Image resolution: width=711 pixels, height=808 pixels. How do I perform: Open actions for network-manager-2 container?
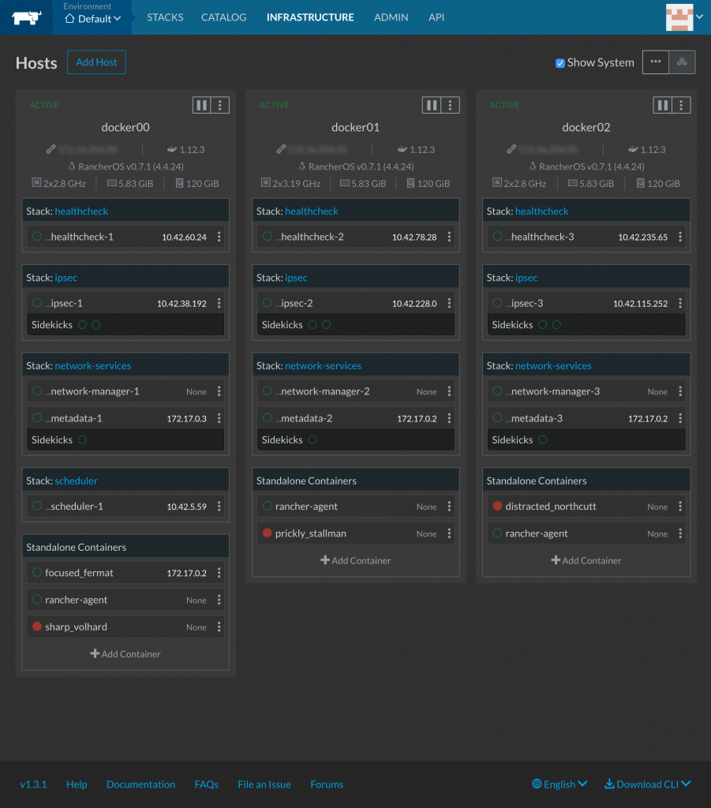point(449,391)
